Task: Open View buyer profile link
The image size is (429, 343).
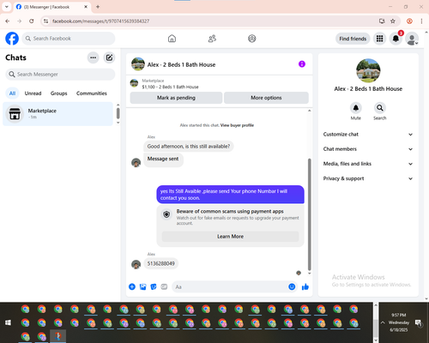Action: coord(237,125)
